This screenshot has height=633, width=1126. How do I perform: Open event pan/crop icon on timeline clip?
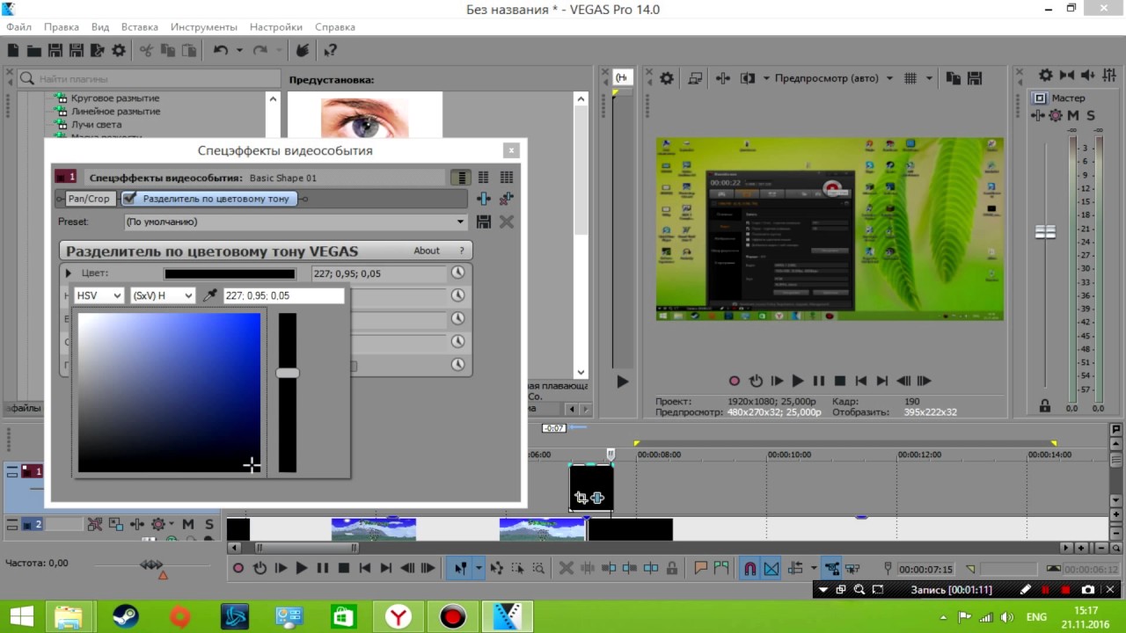(581, 498)
